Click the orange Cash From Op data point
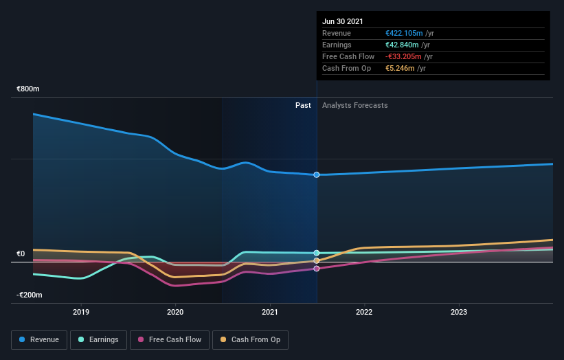564x360 pixels. pyautogui.click(x=317, y=261)
